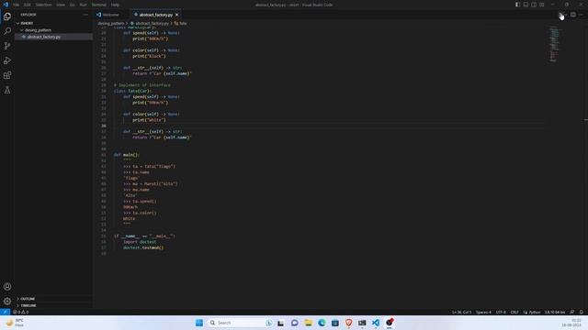Open the Accounts menu icon
Screen dimensions: 588x330
point(7,287)
